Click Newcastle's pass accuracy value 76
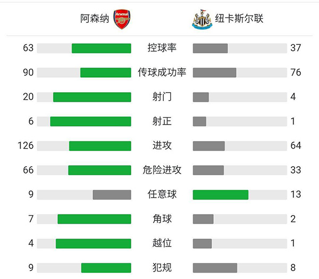 [296, 72]
